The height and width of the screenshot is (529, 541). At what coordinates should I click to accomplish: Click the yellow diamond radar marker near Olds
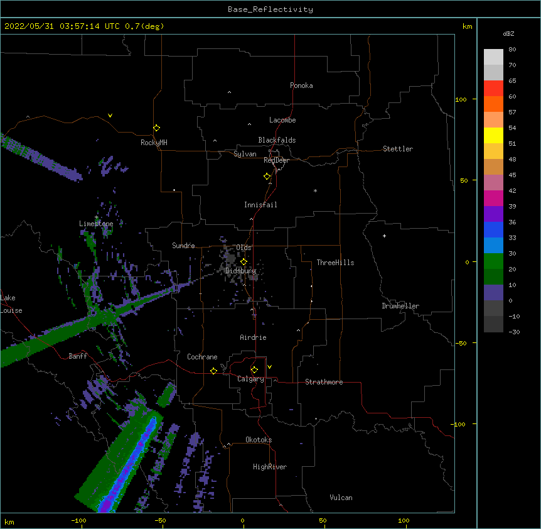click(x=244, y=262)
